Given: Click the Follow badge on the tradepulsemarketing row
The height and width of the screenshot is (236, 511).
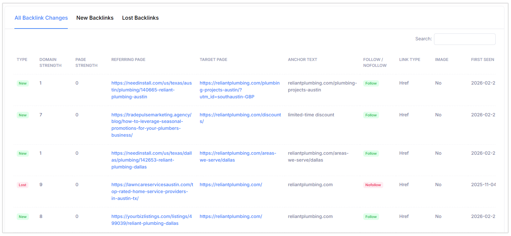Looking at the screenshot, I should [371, 115].
